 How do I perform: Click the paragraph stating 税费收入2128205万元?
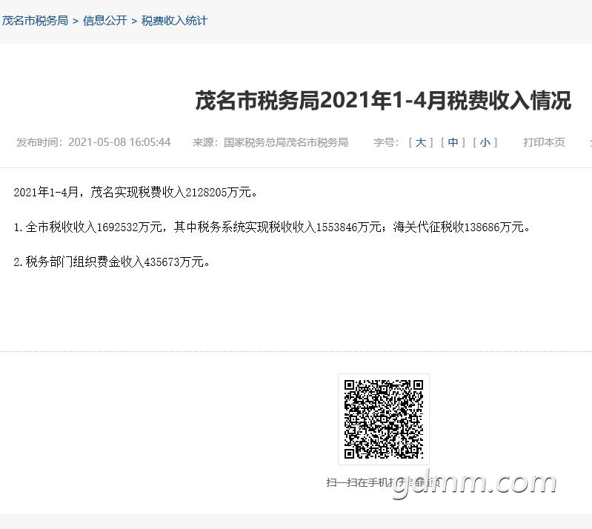136,193
